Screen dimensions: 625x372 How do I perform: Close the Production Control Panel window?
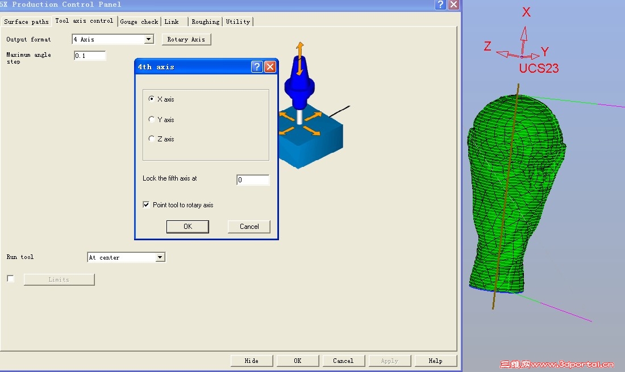click(x=453, y=5)
